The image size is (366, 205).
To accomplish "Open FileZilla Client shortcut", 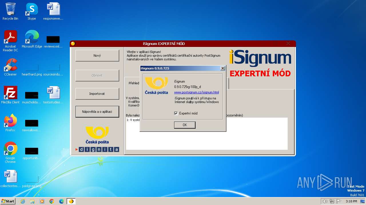I will 10,95.
